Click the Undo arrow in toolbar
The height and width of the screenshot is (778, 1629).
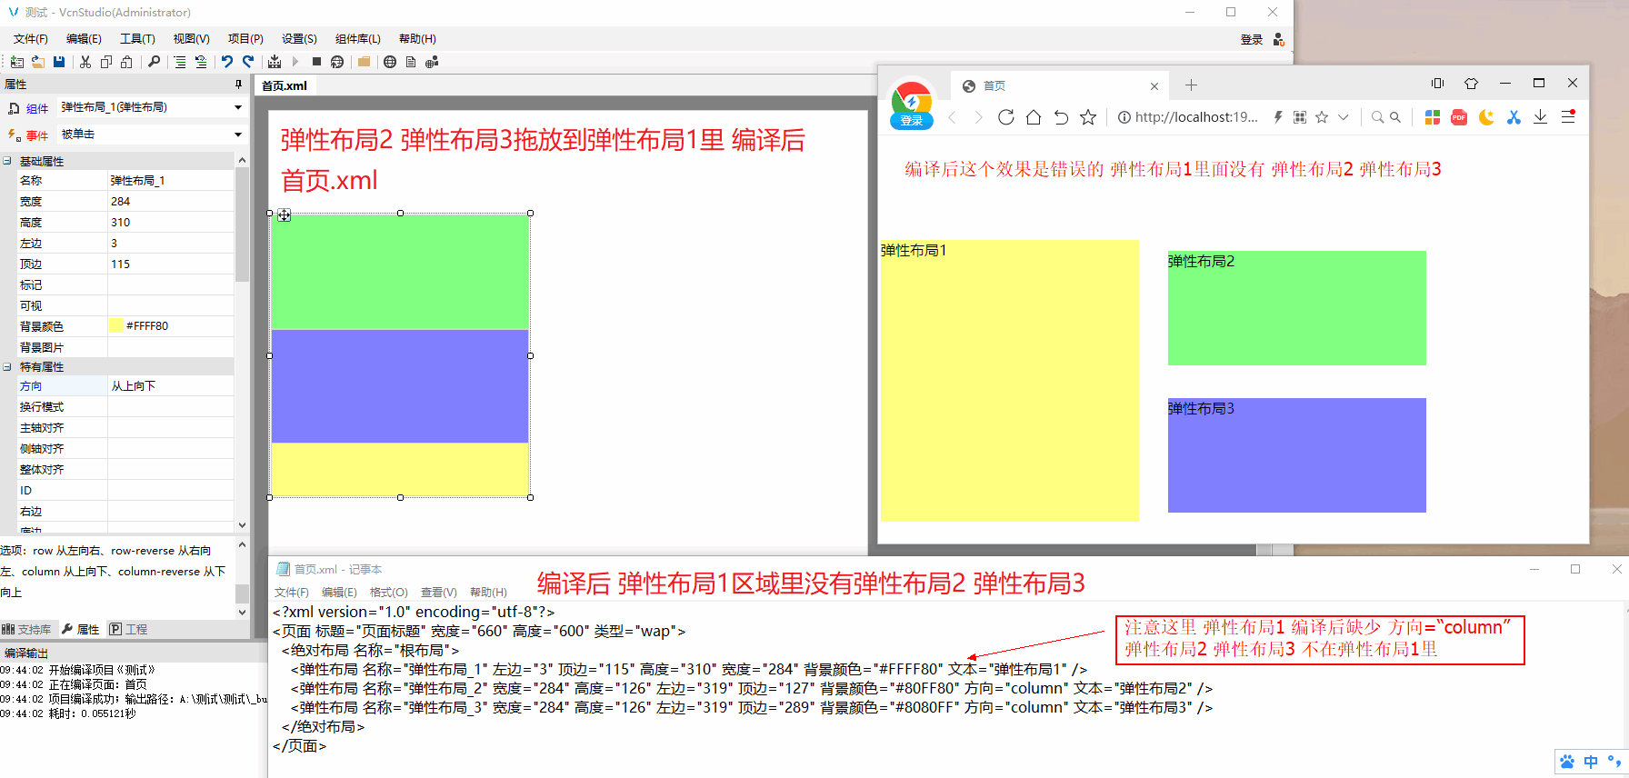tap(227, 62)
